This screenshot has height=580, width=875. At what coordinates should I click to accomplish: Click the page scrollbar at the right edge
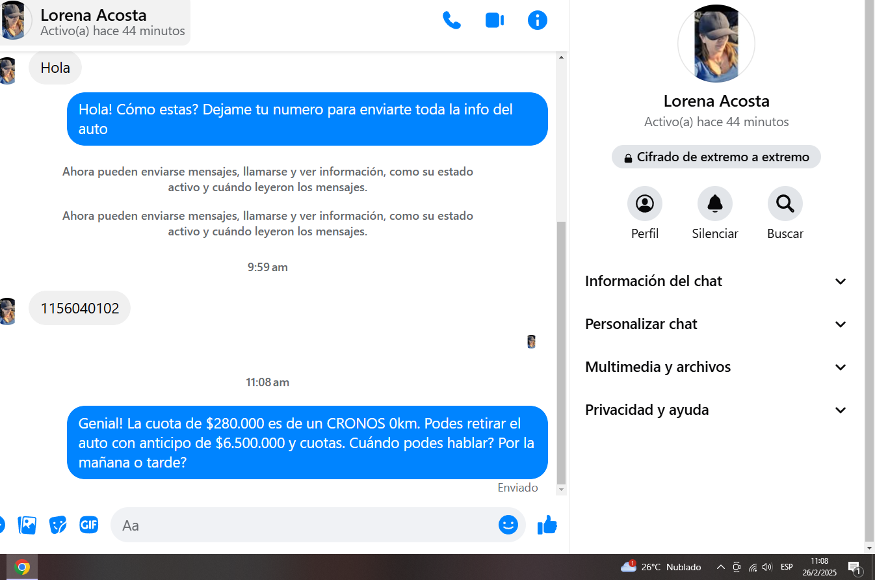click(x=870, y=271)
